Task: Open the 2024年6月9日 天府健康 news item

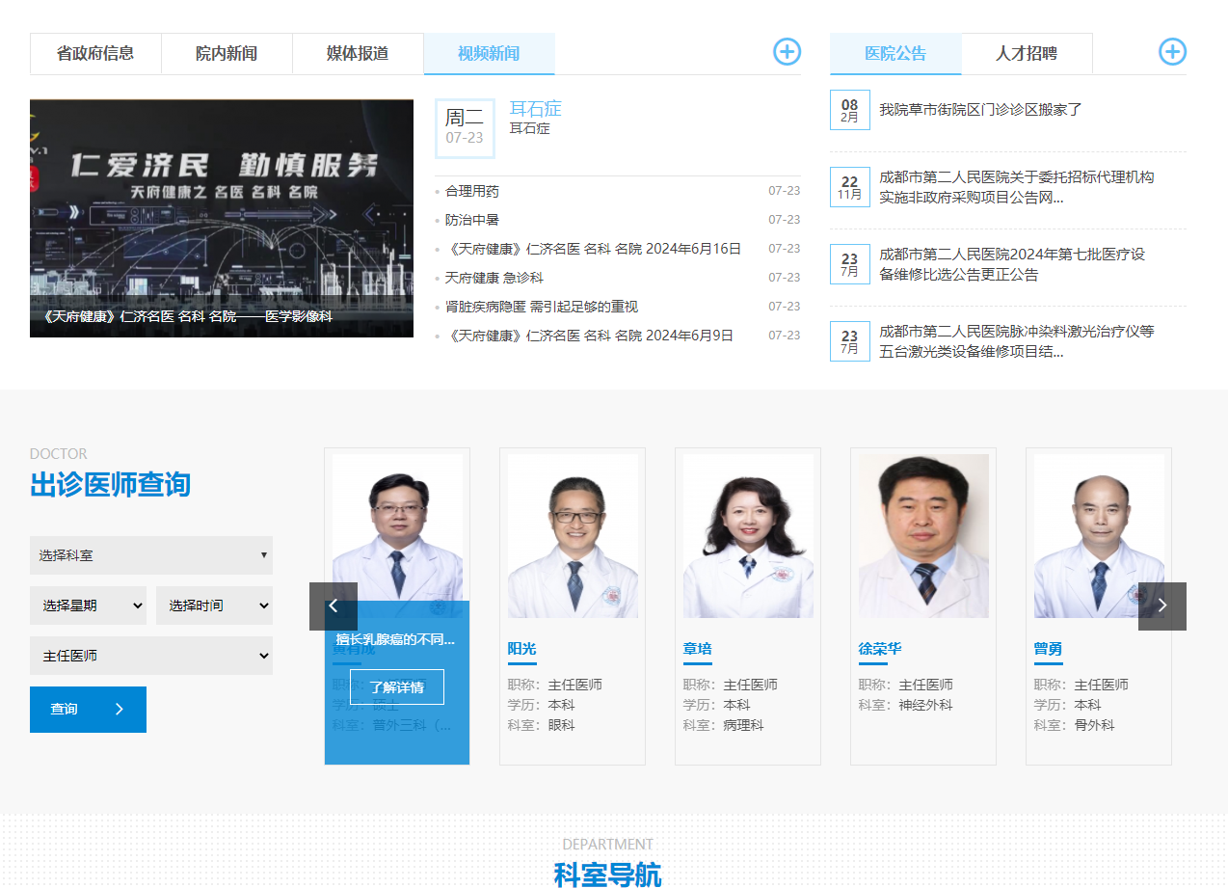Action: pyautogui.click(x=589, y=336)
